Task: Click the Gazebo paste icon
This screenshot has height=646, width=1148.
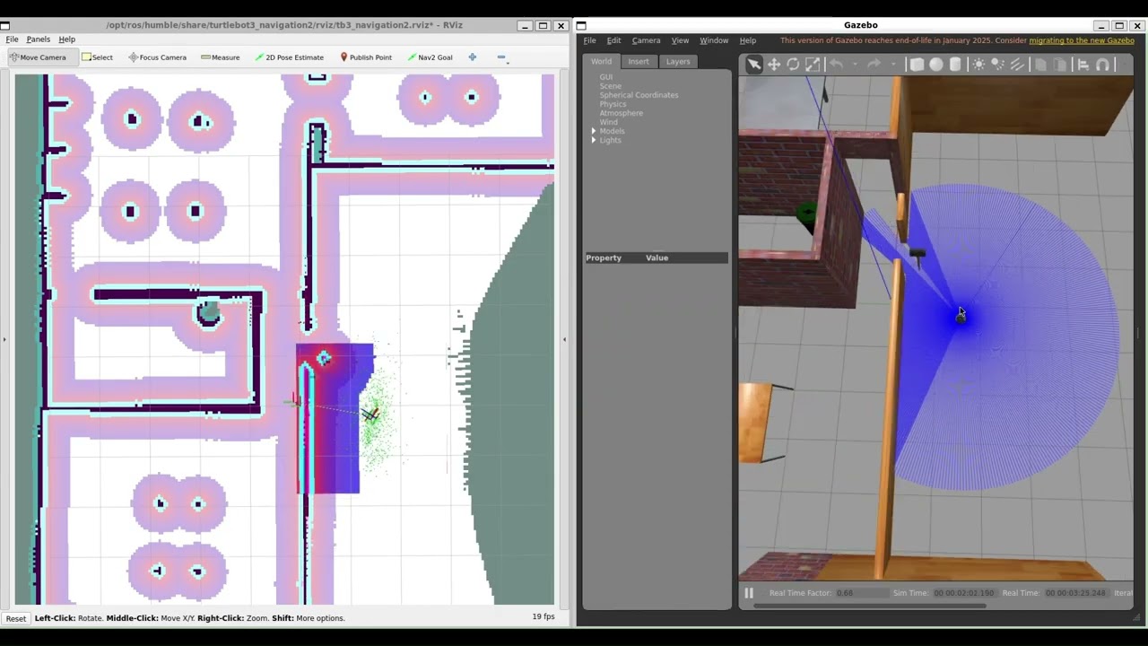Action: 1060,65
